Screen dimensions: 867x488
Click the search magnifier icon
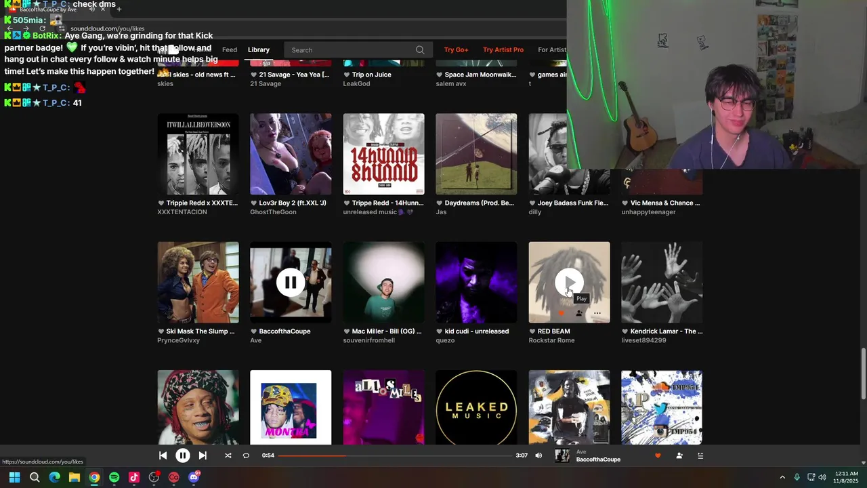pos(420,49)
